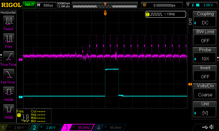Select channel 2 tab at 2.00 V
219x131 pixels.
pos(46,127)
